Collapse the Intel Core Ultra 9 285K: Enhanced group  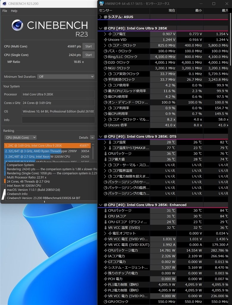101,205
